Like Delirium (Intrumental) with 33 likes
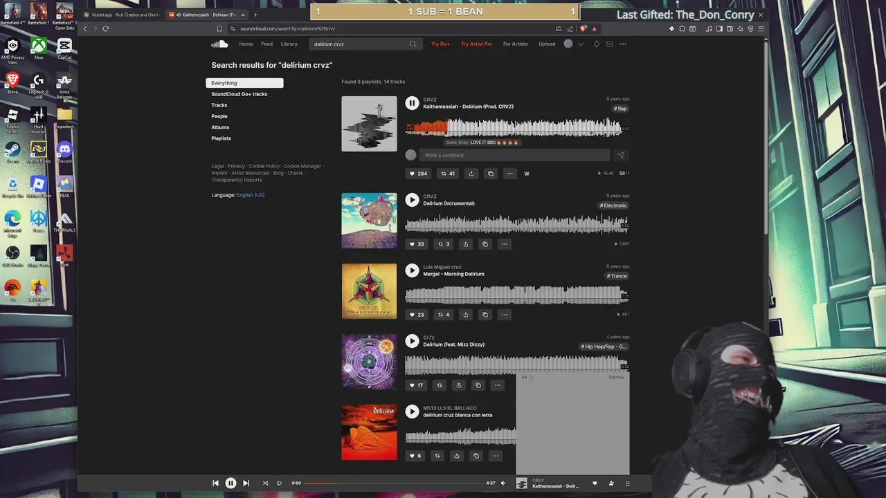Screen dimensions: 886x498 416,244
